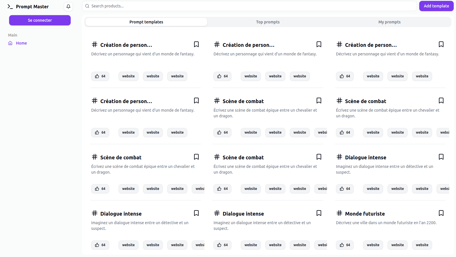Screen dimensions: 456x257
Task: Click the hashtag icon on the first Scène de combat
Action: 217,101
